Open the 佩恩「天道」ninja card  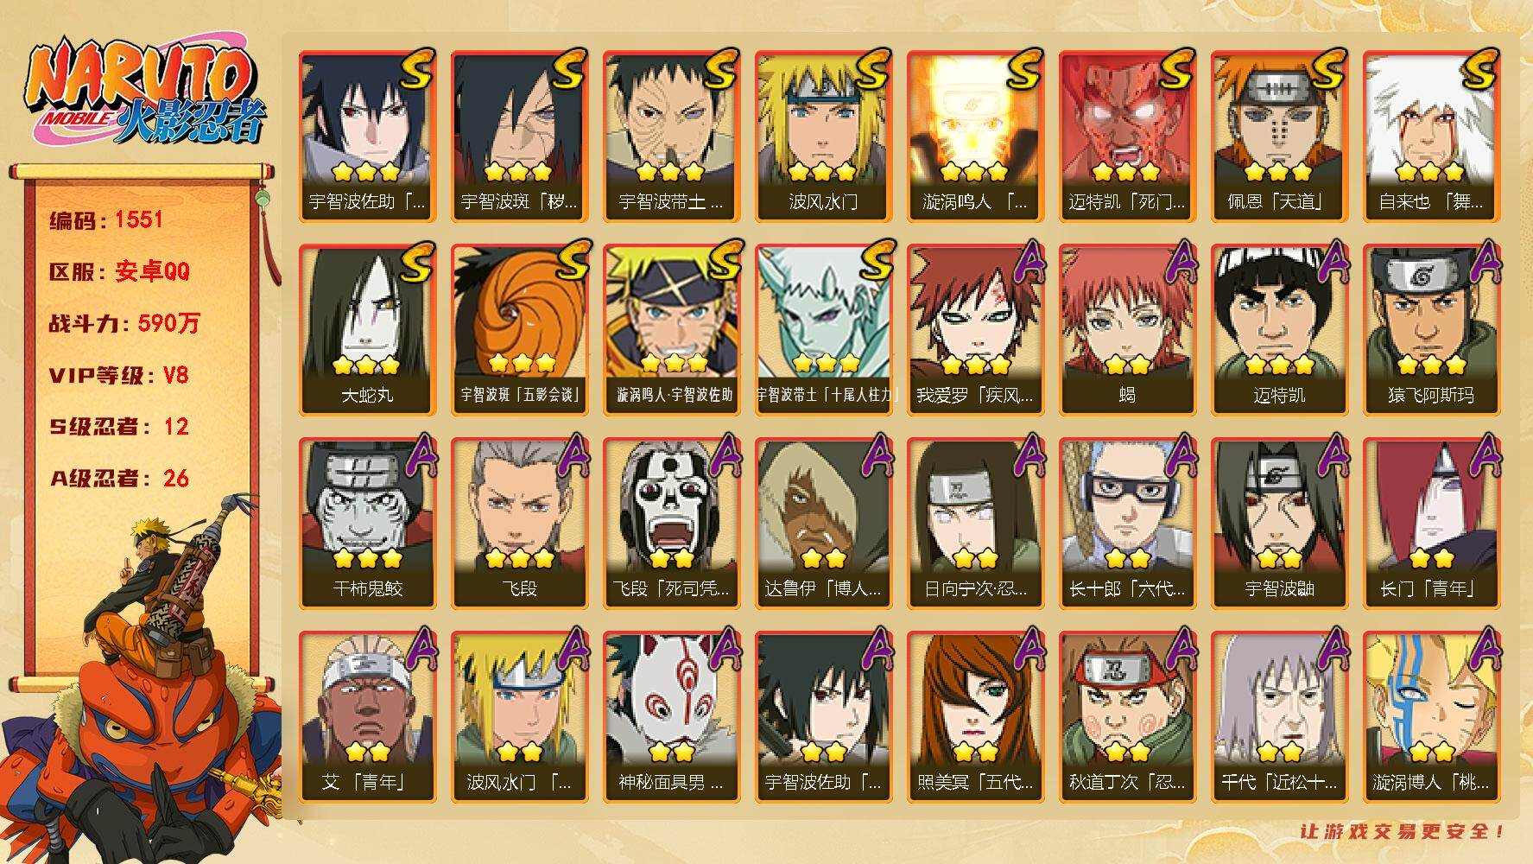[x=1279, y=137]
